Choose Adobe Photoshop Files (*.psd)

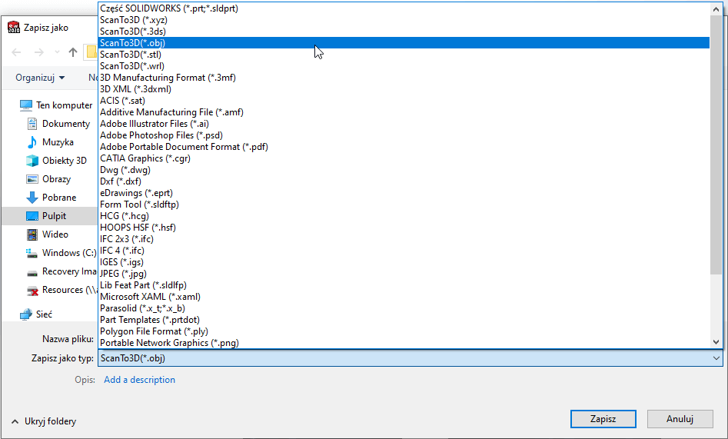(x=404, y=135)
